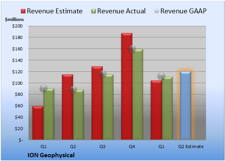This screenshot has width=225, height=161.
Task: Click the '$140' axis value
Action: pos(17,60)
